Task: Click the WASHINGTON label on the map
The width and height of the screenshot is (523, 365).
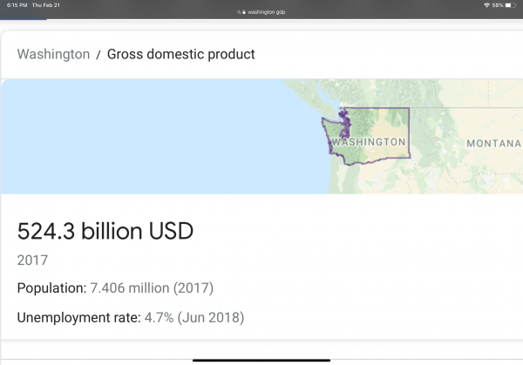Action: point(370,141)
